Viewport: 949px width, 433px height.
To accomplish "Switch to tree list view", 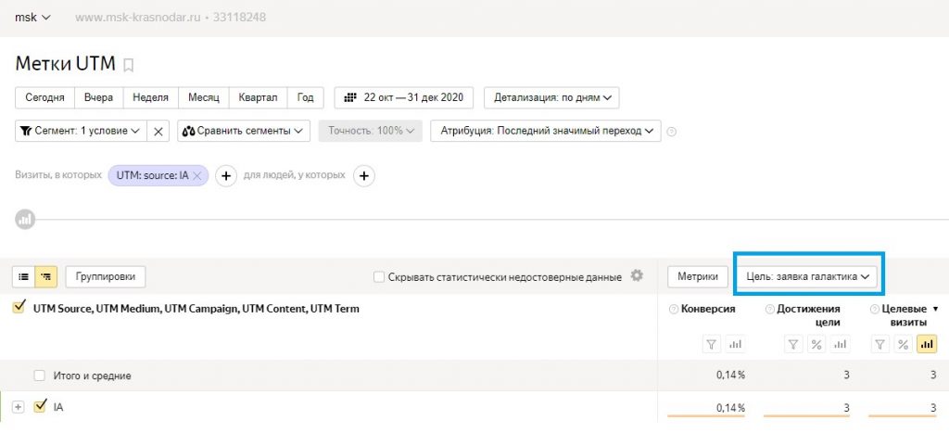I will pos(46,276).
